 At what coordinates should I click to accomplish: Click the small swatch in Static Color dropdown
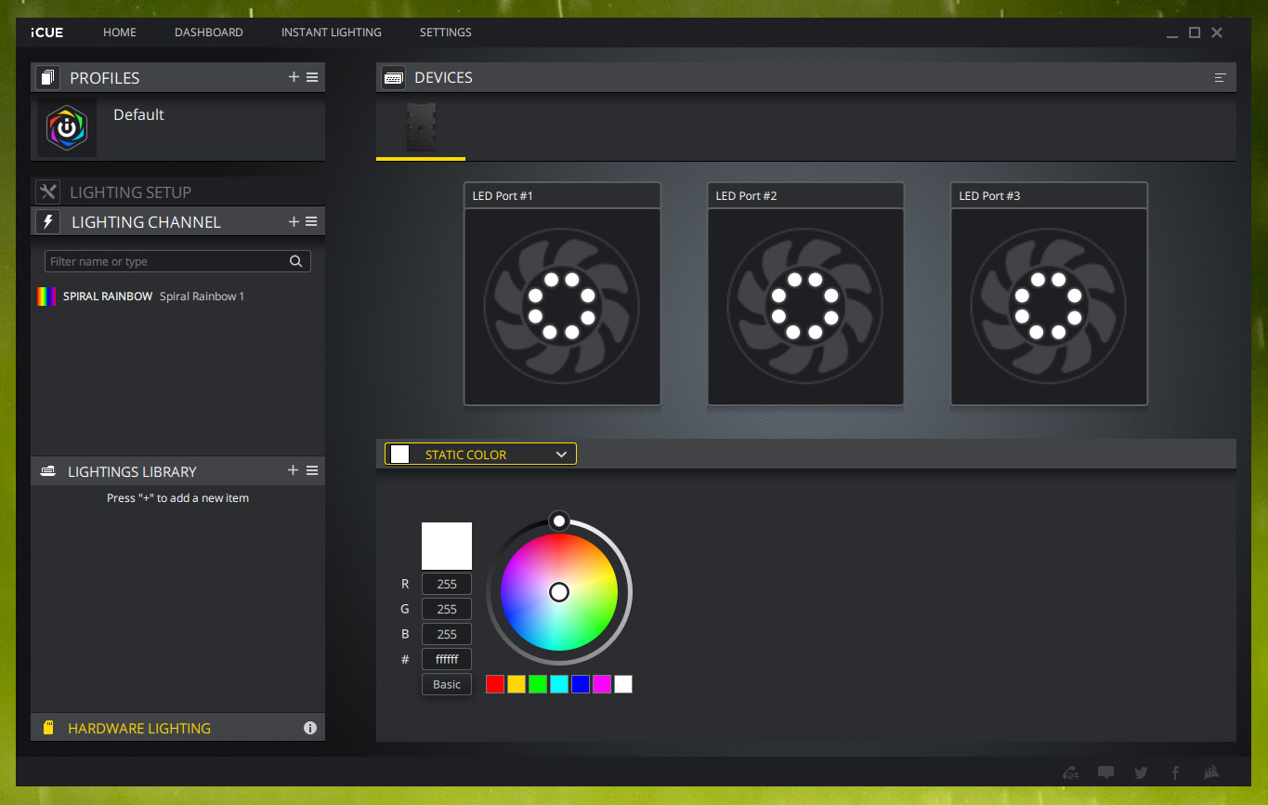pos(400,454)
